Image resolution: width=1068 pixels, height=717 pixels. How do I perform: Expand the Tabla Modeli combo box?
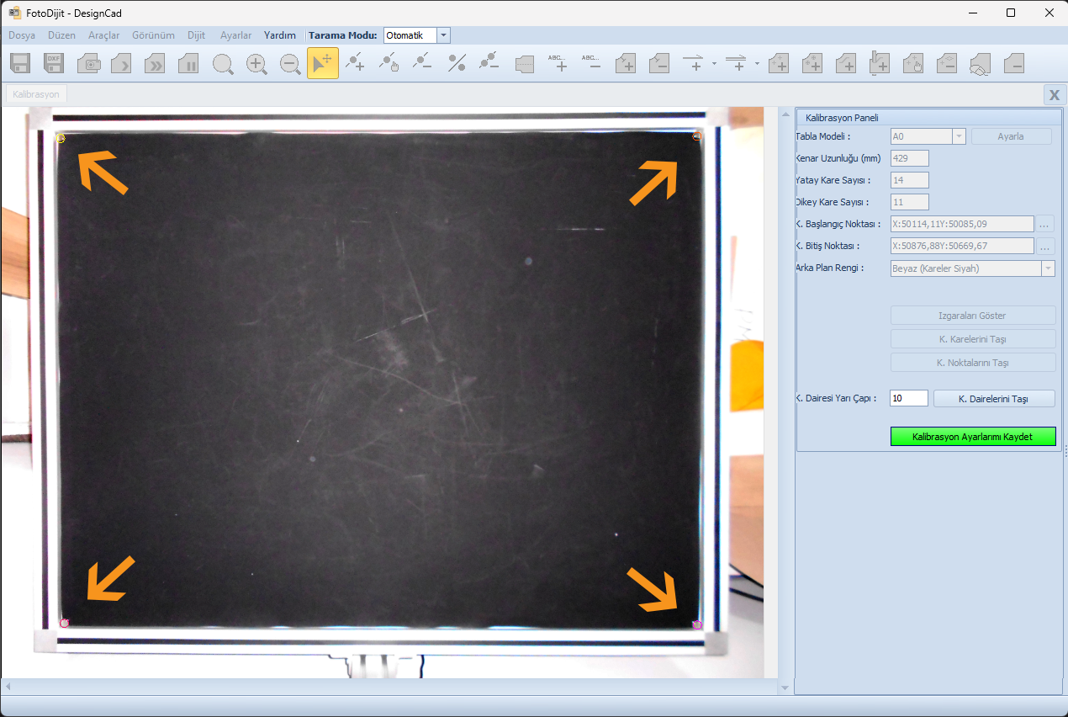pos(959,136)
